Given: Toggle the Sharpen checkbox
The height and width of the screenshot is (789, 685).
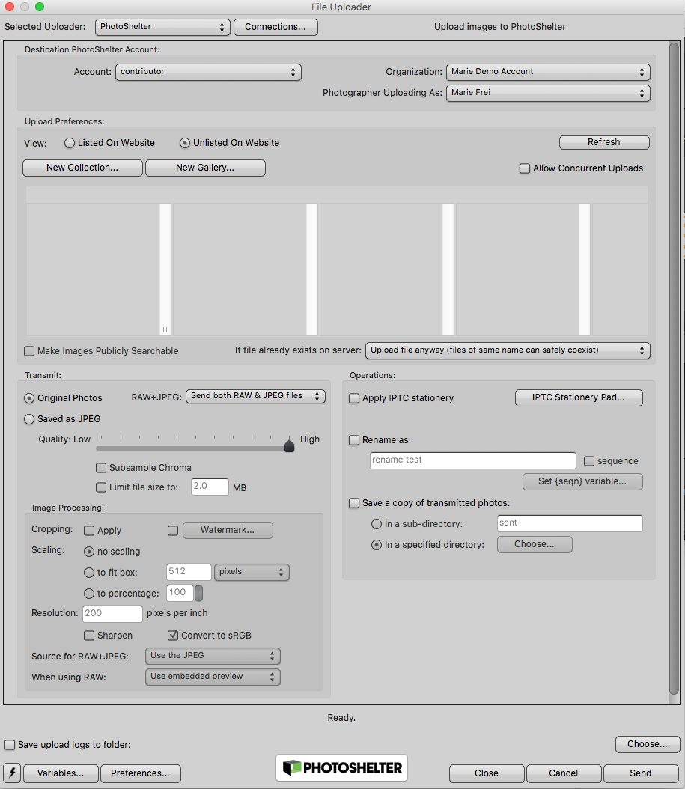Looking at the screenshot, I should click(89, 636).
